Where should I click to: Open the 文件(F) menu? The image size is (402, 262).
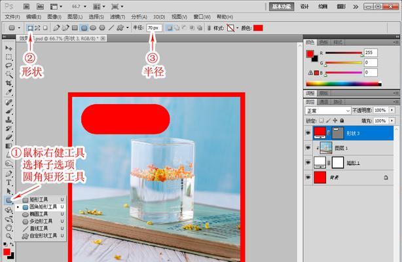(12, 17)
